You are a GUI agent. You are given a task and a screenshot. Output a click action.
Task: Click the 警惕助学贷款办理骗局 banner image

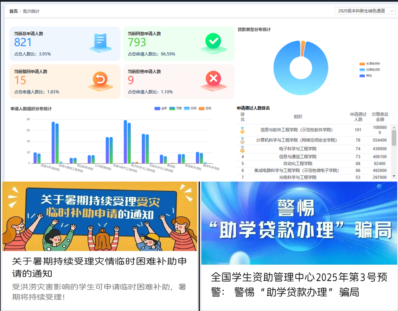299,223
